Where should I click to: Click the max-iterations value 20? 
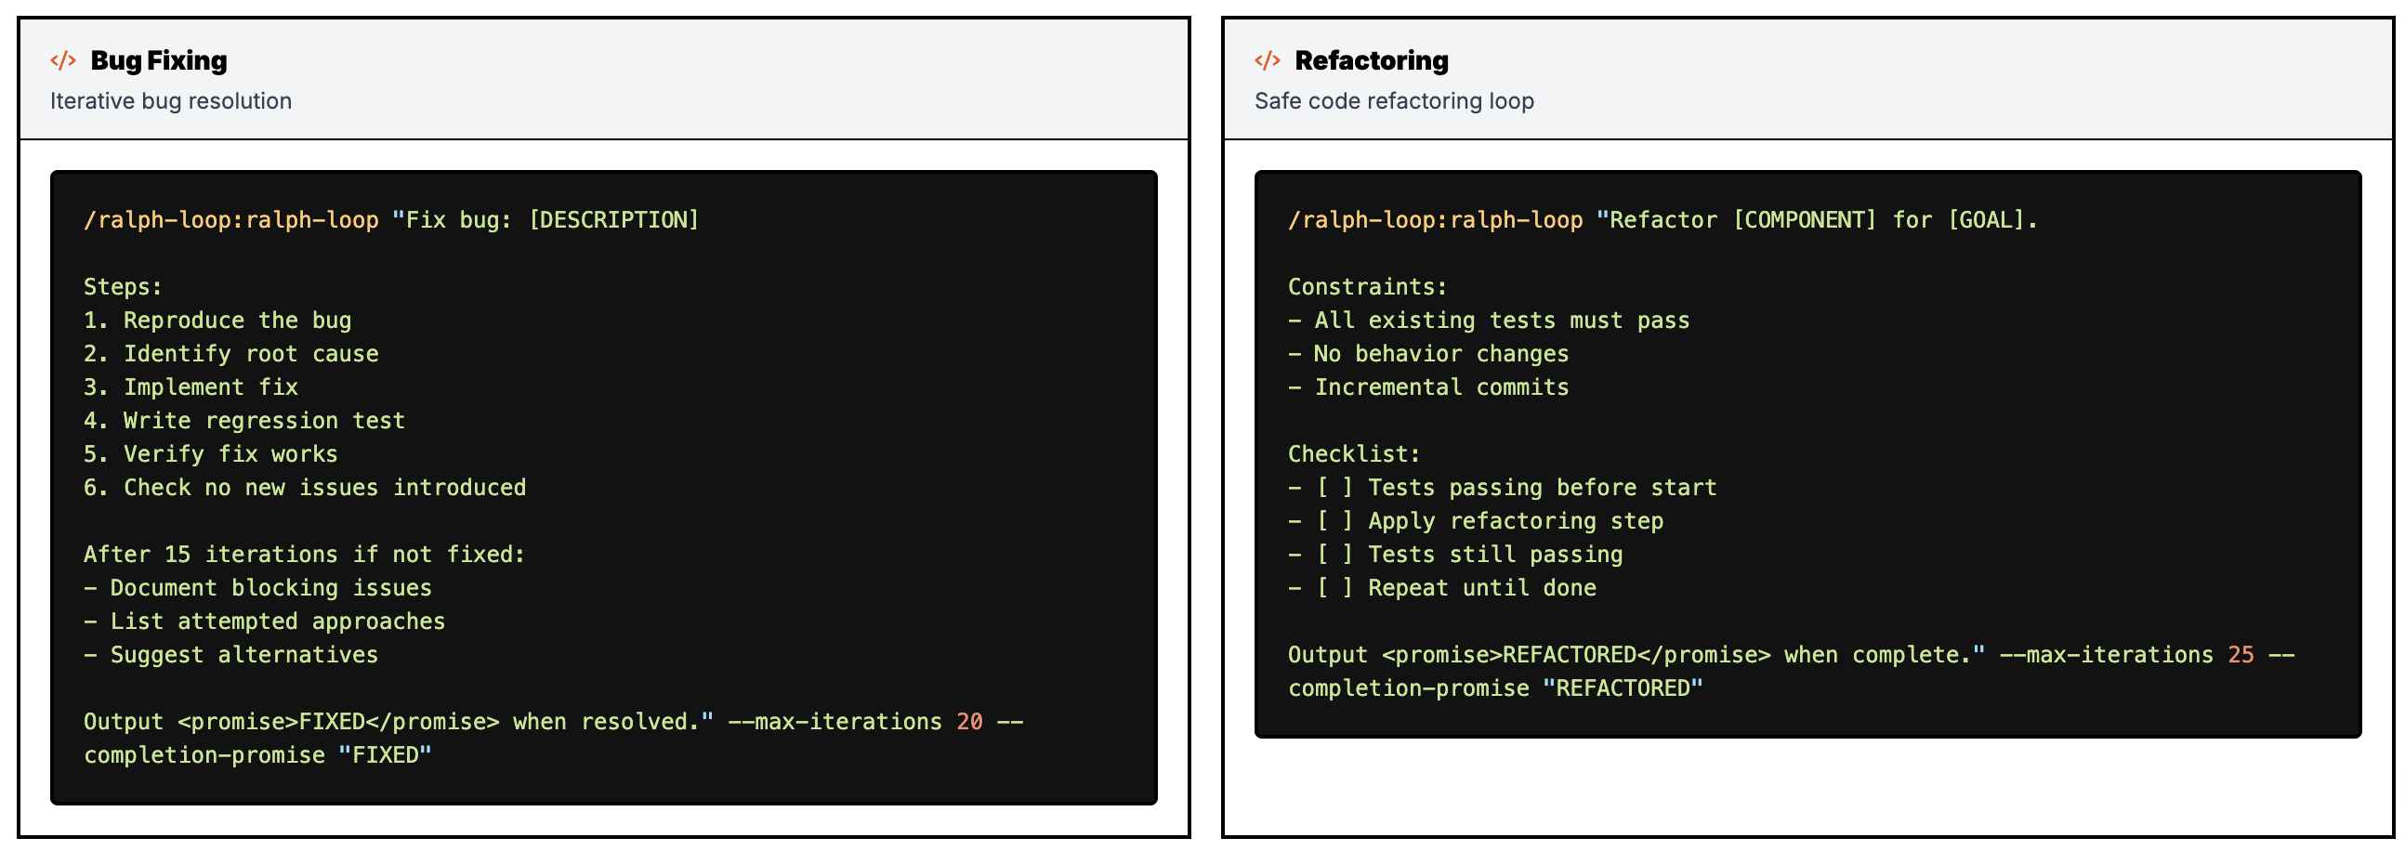(x=969, y=721)
